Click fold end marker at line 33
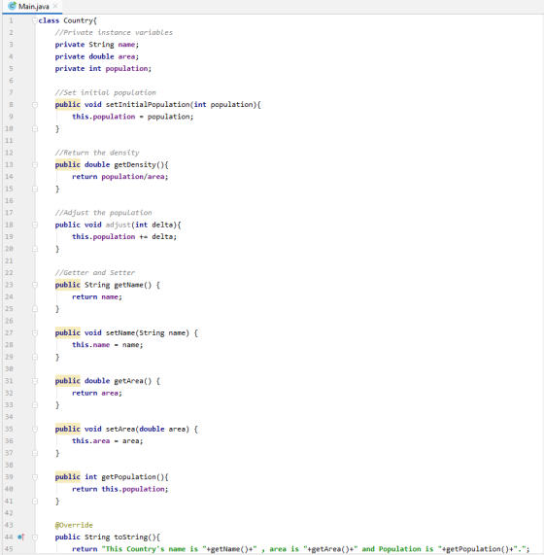 (35, 404)
